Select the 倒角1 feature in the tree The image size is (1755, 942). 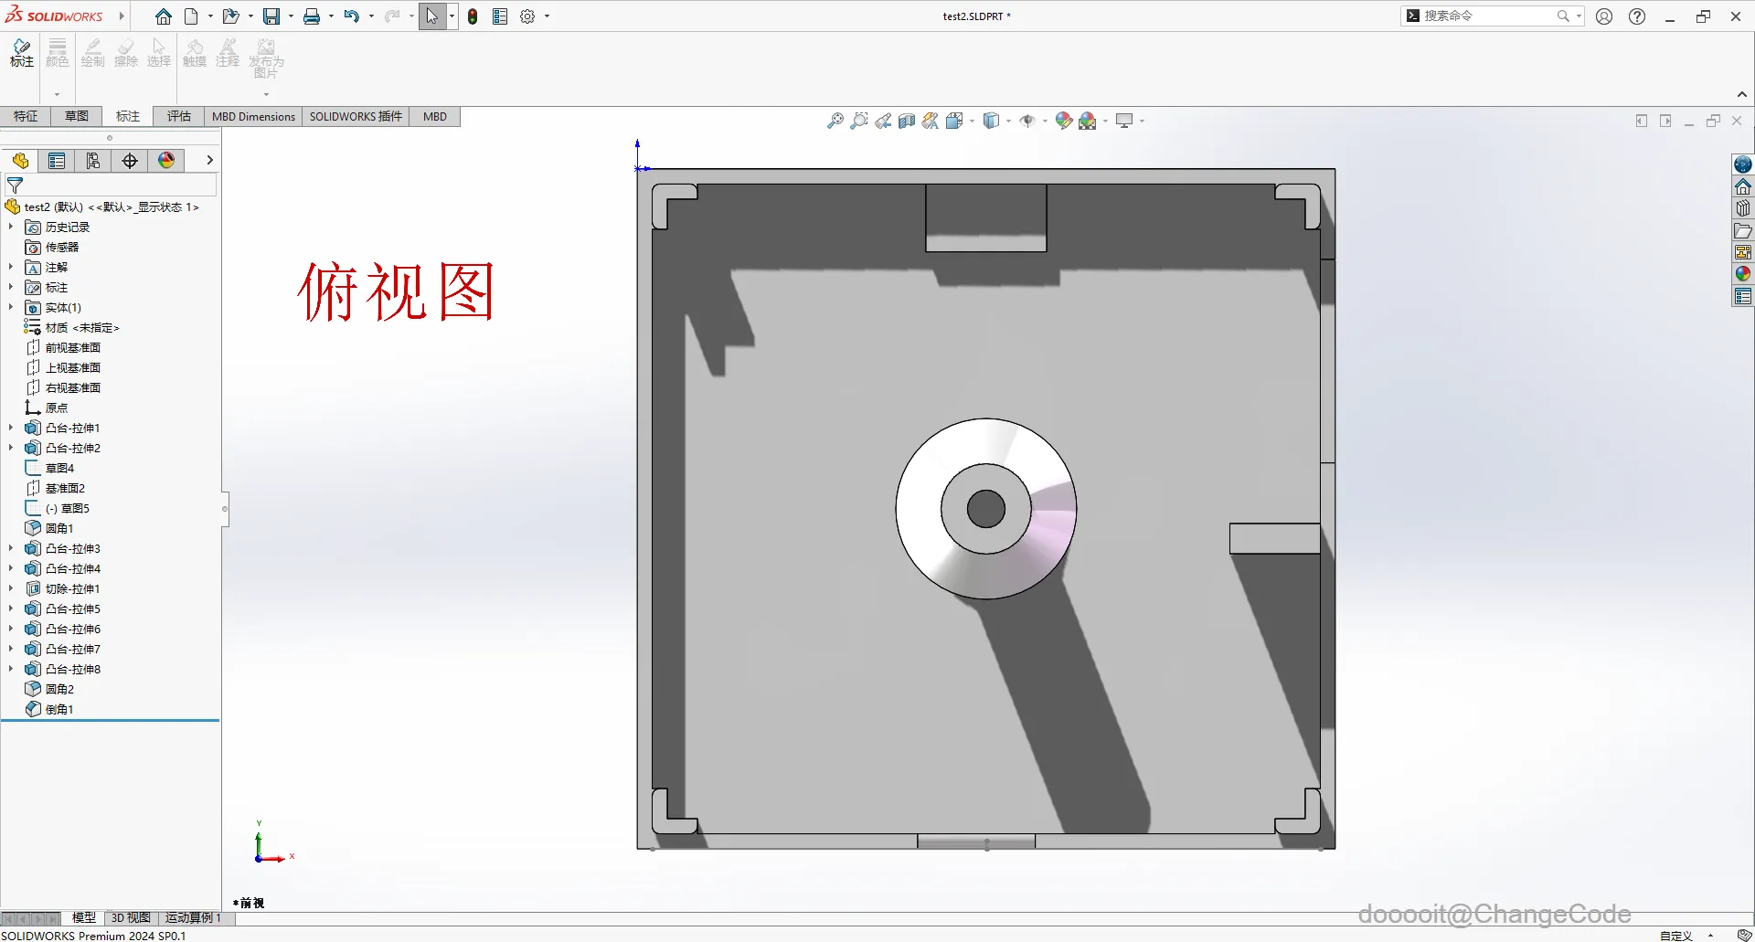coord(59,709)
